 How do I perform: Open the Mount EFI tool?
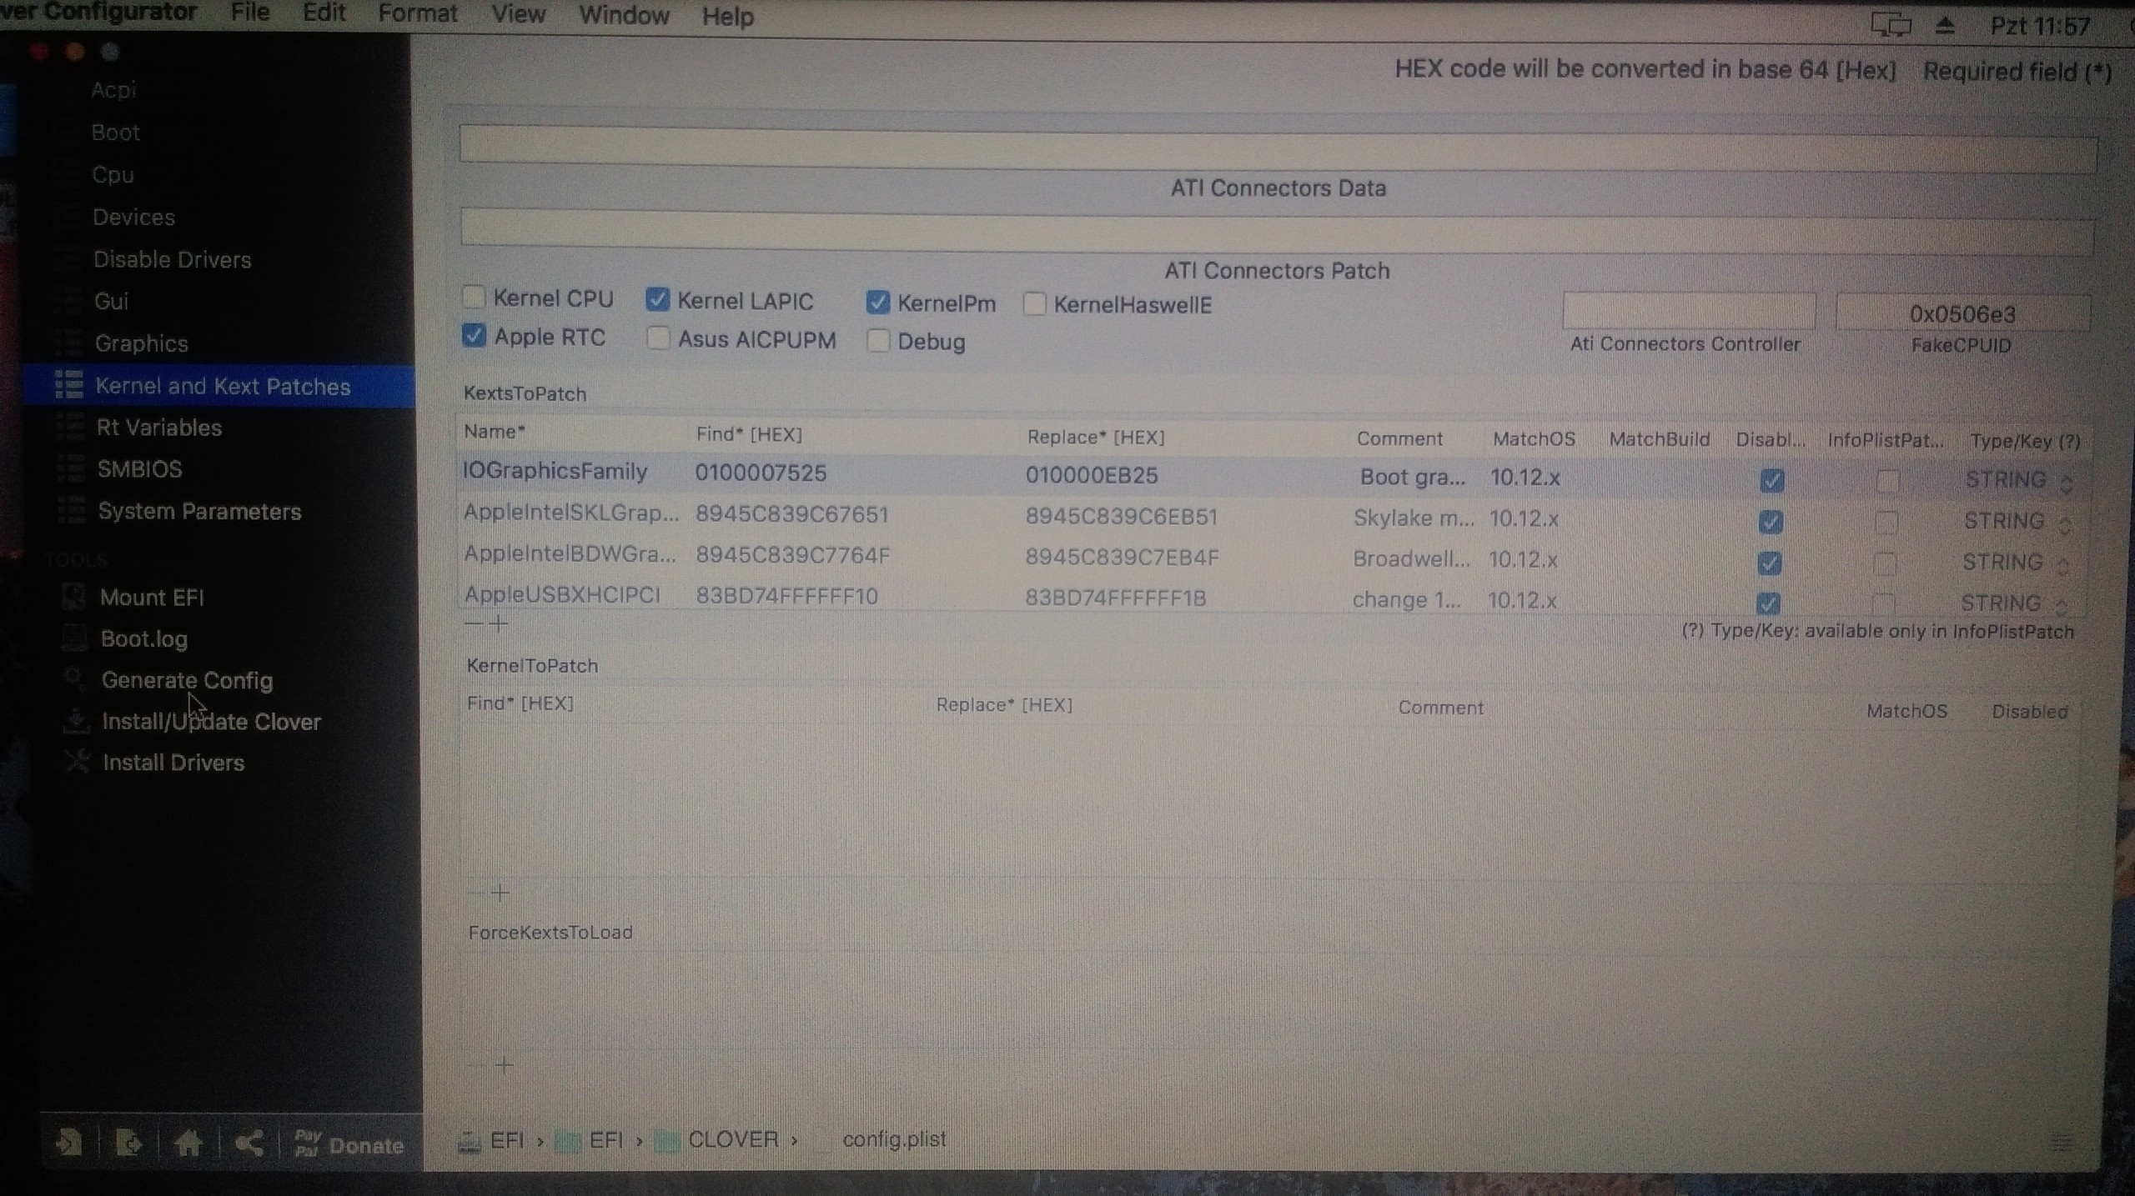(151, 598)
